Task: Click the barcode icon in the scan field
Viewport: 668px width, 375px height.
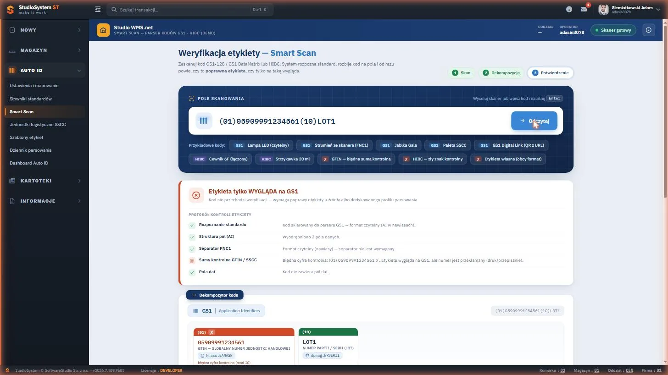Action: (x=204, y=121)
